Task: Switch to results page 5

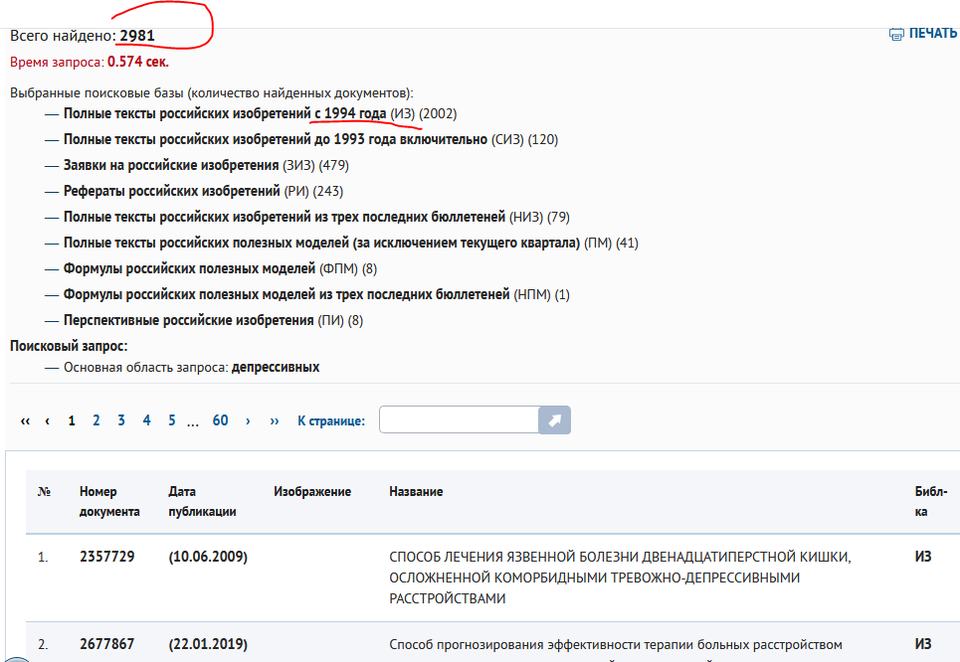Action: [171, 420]
